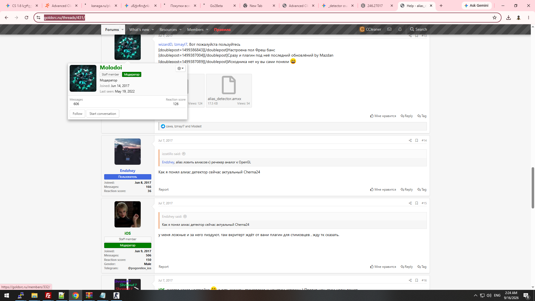Tag post #13

[x=422, y=116]
